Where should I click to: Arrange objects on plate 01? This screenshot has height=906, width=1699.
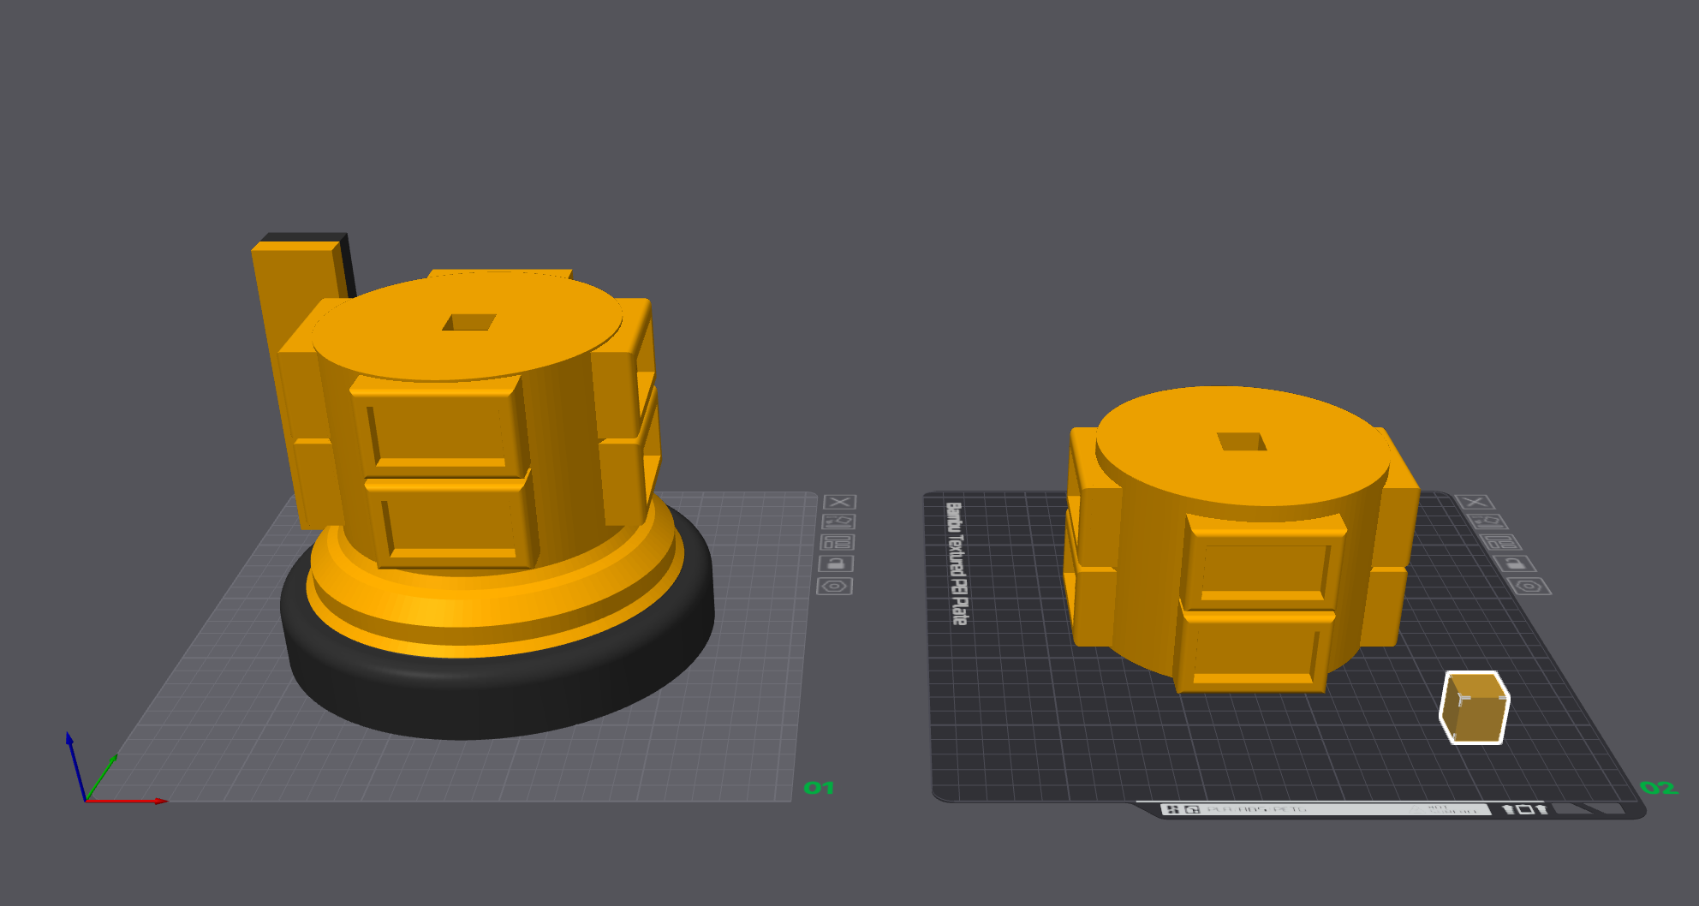838,542
